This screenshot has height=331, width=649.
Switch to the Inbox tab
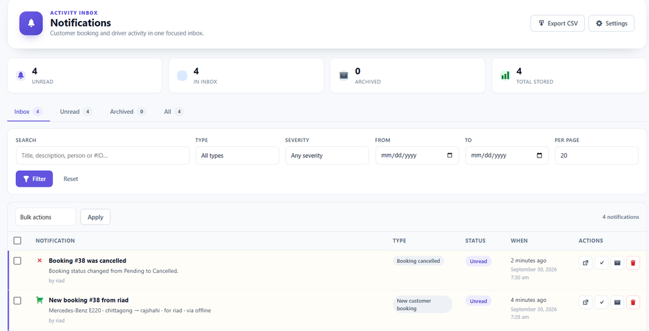tap(29, 111)
